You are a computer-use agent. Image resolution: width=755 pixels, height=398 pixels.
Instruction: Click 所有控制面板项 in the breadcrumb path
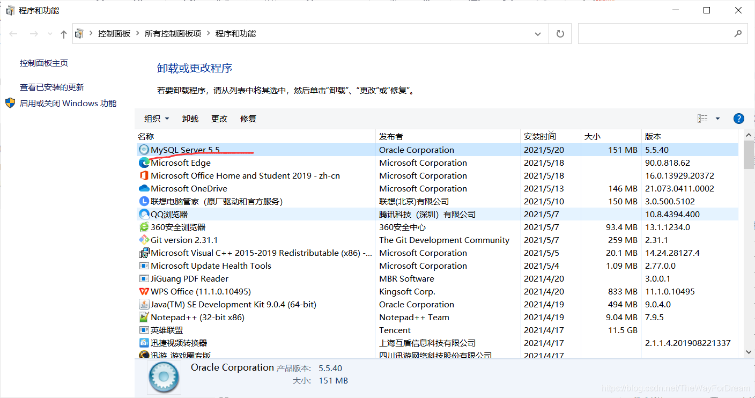(173, 34)
